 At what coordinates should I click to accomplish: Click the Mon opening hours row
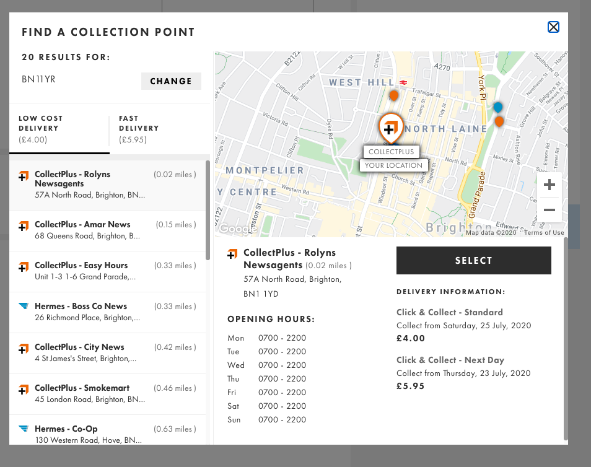[267, 338]
